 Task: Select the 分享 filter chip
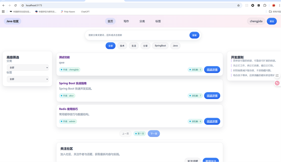145,46
